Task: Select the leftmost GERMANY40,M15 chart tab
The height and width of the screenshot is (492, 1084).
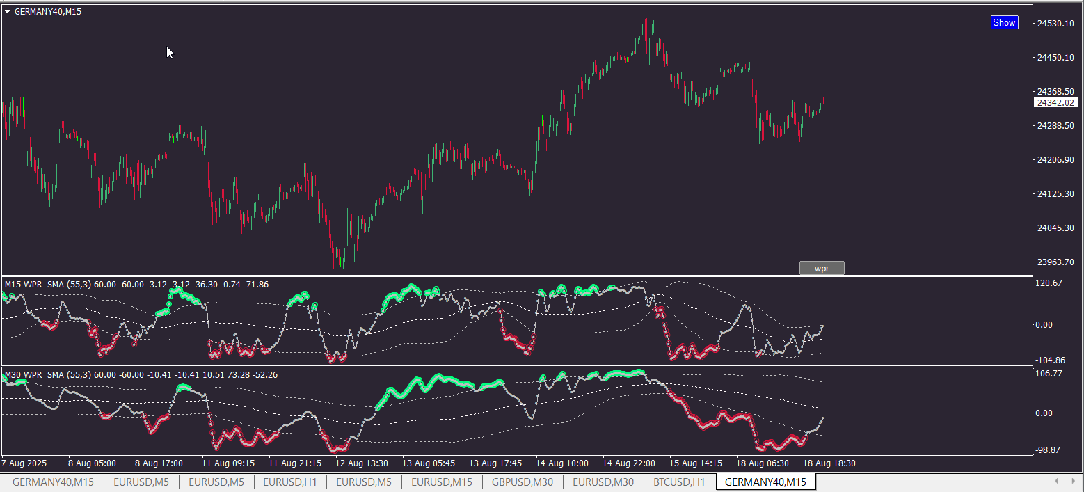Action: 54,482
